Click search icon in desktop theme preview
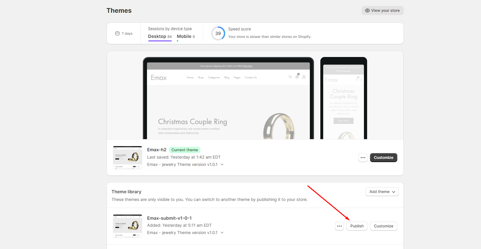The width and height of the screenshot is (481, 249). click(x=290, y=77)
